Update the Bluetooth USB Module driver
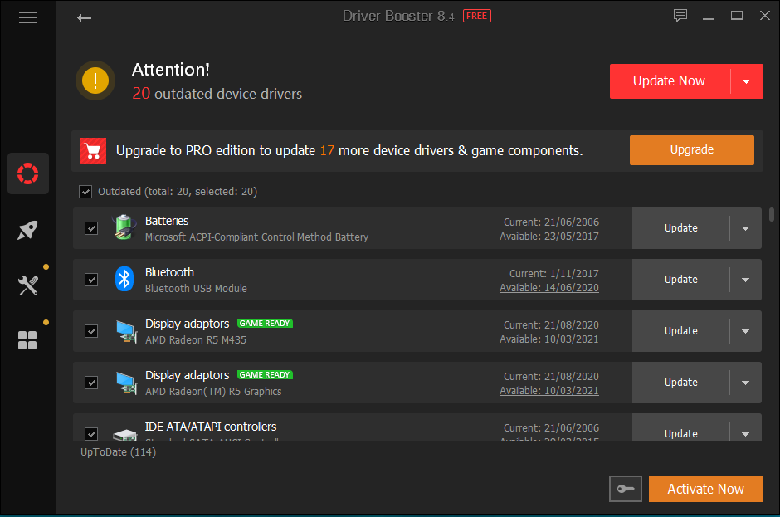 point(680,280)
